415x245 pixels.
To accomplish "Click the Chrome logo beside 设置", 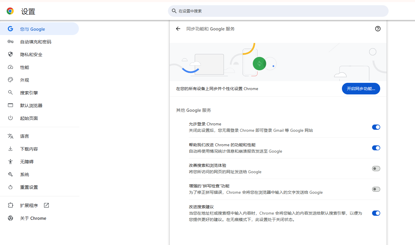I will point(10,11).
